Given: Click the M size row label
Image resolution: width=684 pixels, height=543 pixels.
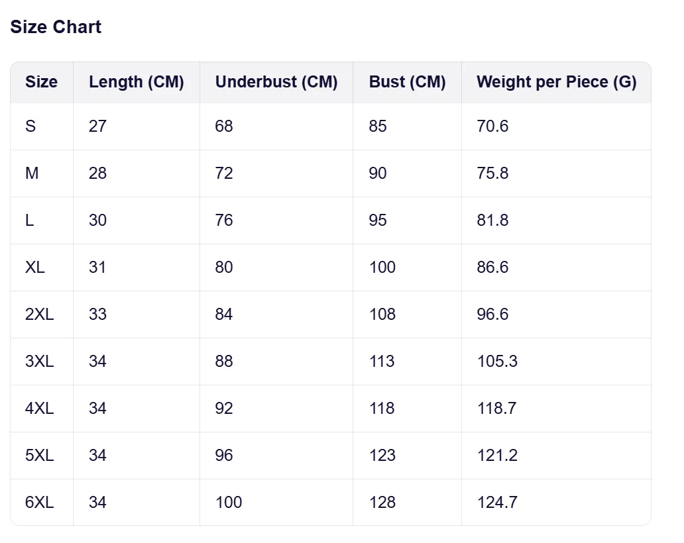Looking at the screenshot, I should (32, 173).
